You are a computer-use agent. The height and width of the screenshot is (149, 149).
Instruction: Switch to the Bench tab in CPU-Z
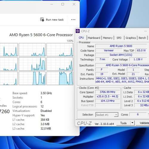142,38
